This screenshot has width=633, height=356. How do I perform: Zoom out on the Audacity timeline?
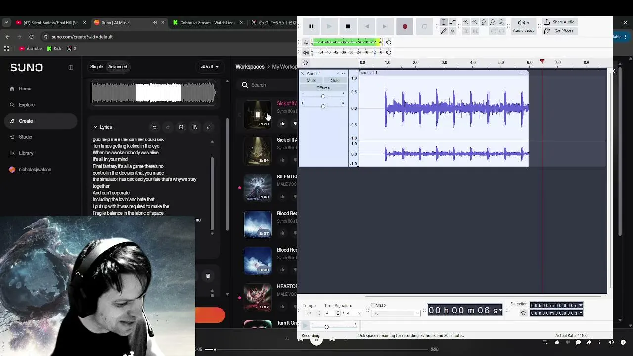[x=475, y=22]
